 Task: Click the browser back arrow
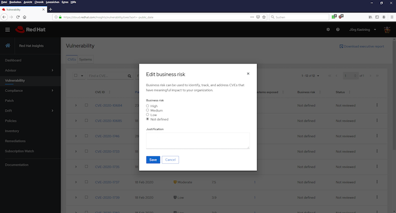coord(4,17)
